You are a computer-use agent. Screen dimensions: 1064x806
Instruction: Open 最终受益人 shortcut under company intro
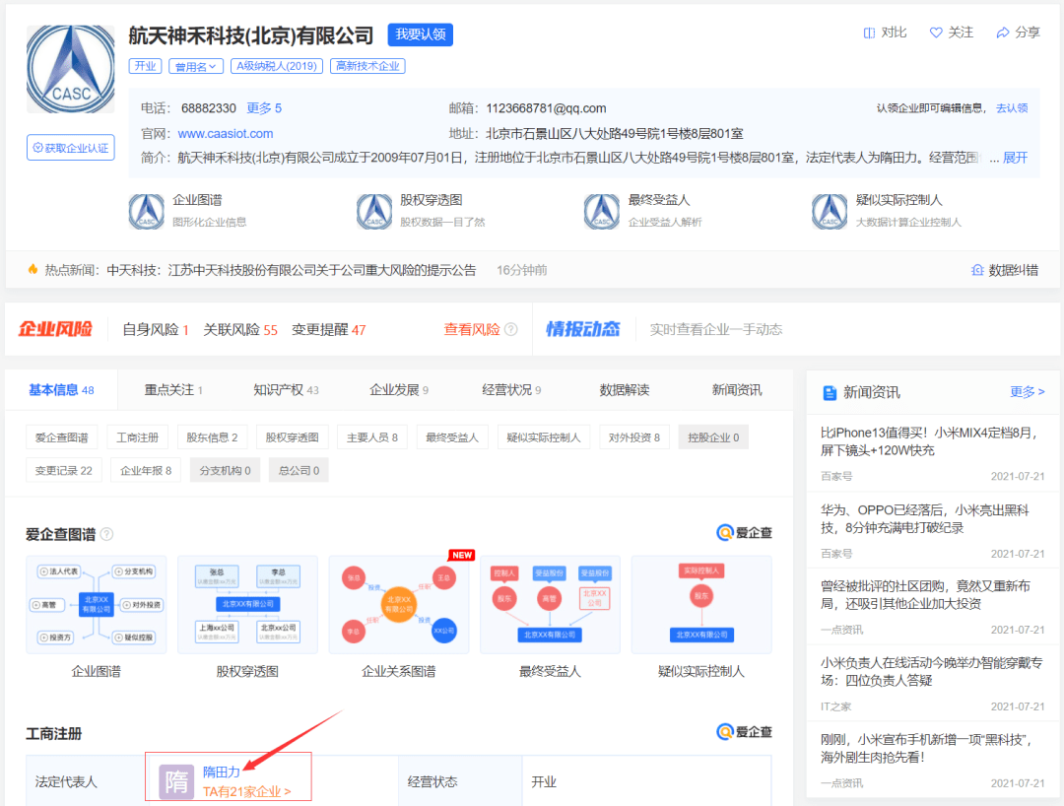point(642,210)
